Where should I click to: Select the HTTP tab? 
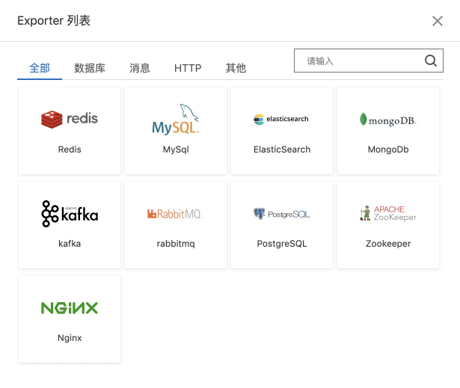point(188,68)
